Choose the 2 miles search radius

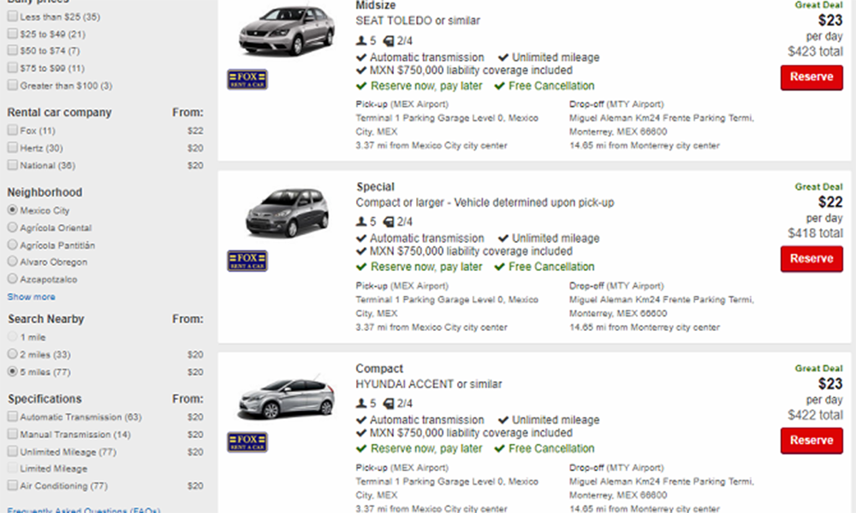tap(12, 354)
